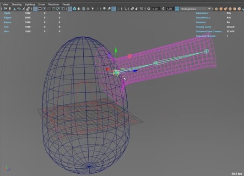Enable Wireframe on Shaded
Screen dimensions: 244x176
84,9
